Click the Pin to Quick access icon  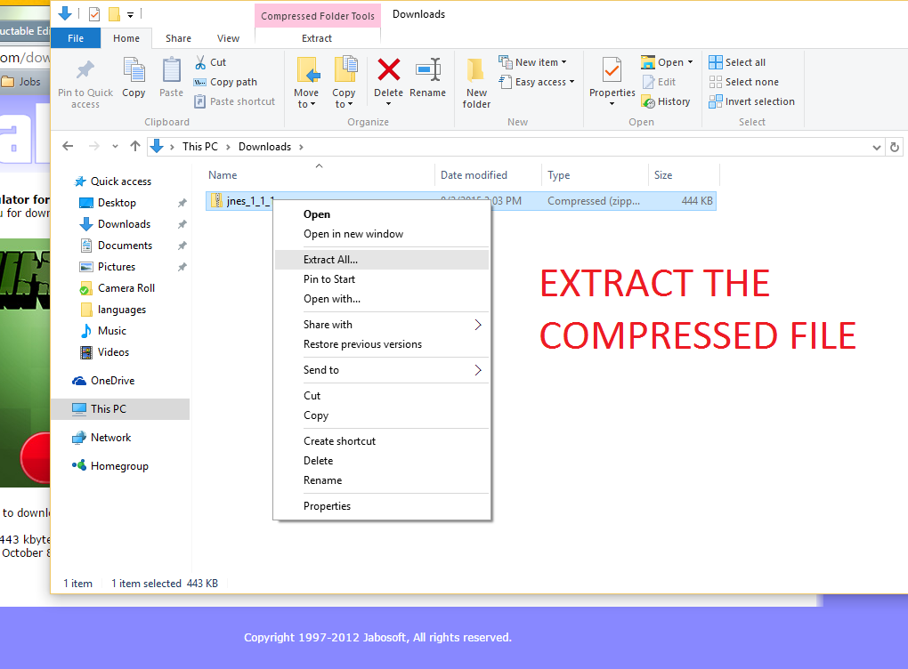pyautogui.click(x=85, y=71)
